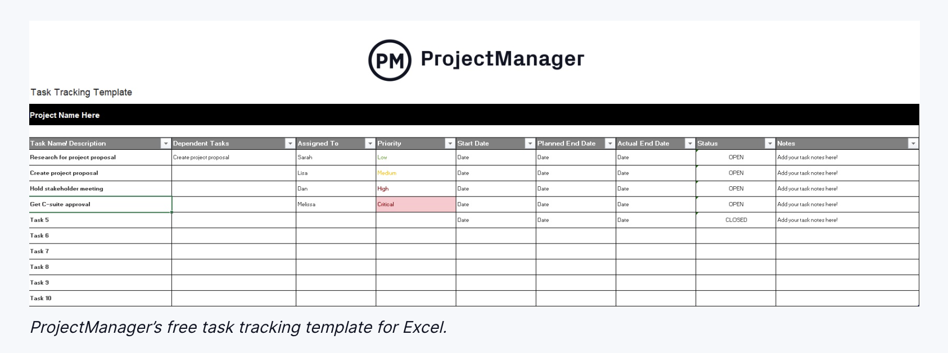Open the Task Name/Description filter dropdown
Viewport: 948px width, 353px height.
pos(165,143)
